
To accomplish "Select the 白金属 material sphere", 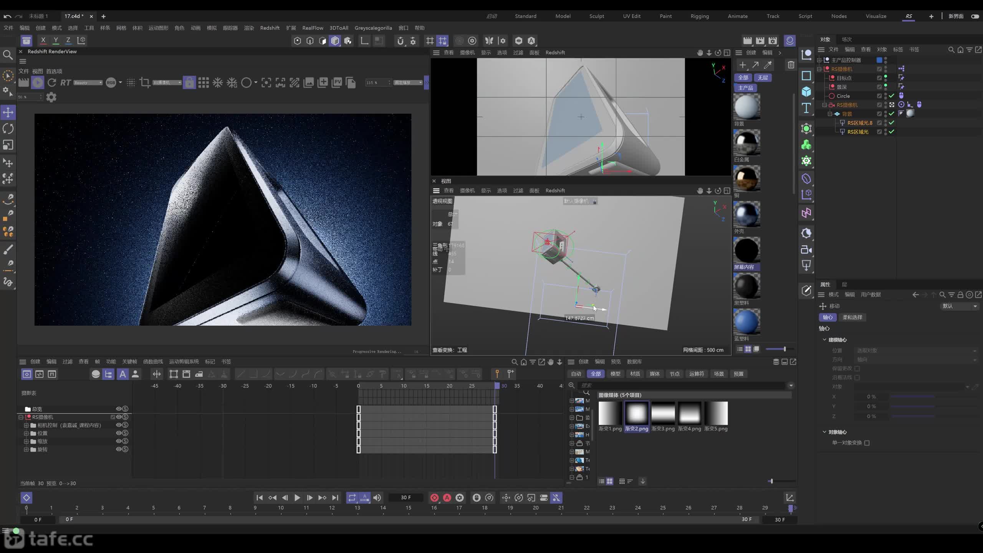I will [746, 142].
